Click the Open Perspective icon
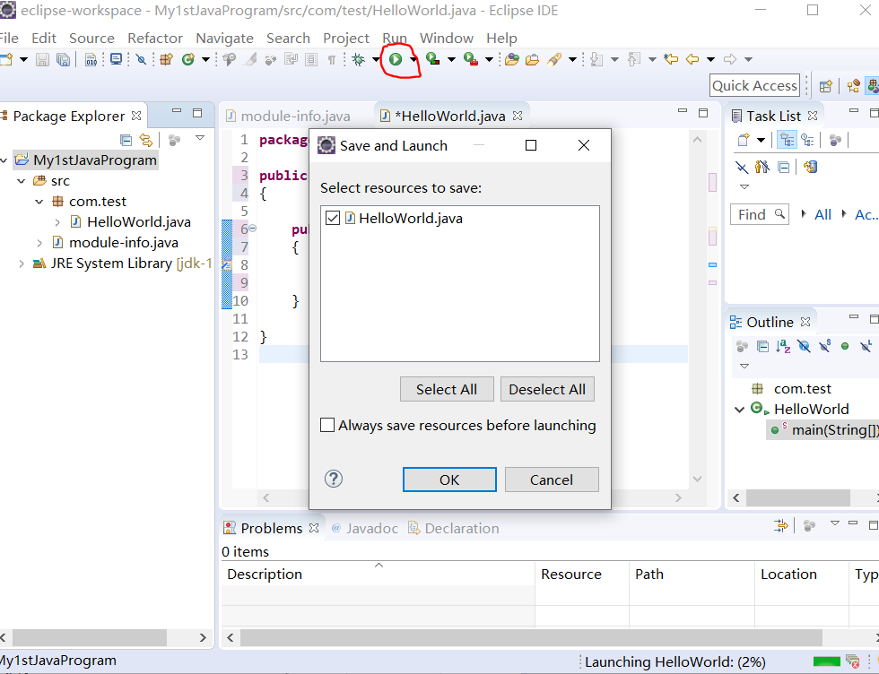The height and width of the screenshot is (674, 879). (826, 86)
